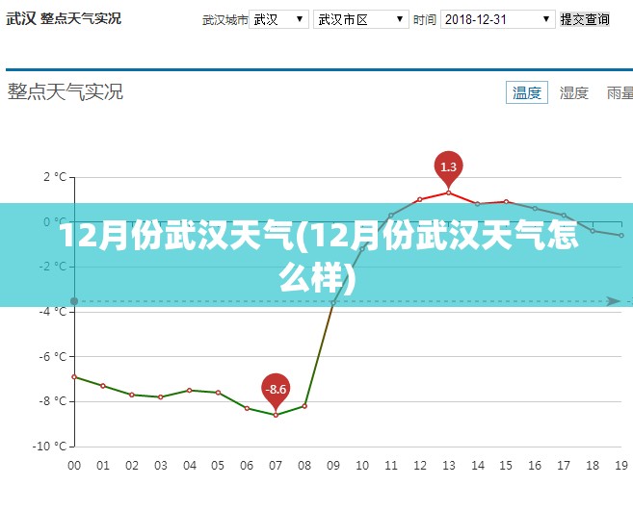Click the data point at hour 01
This screenshot has width=633, height=511.
[x=103, y=386]
